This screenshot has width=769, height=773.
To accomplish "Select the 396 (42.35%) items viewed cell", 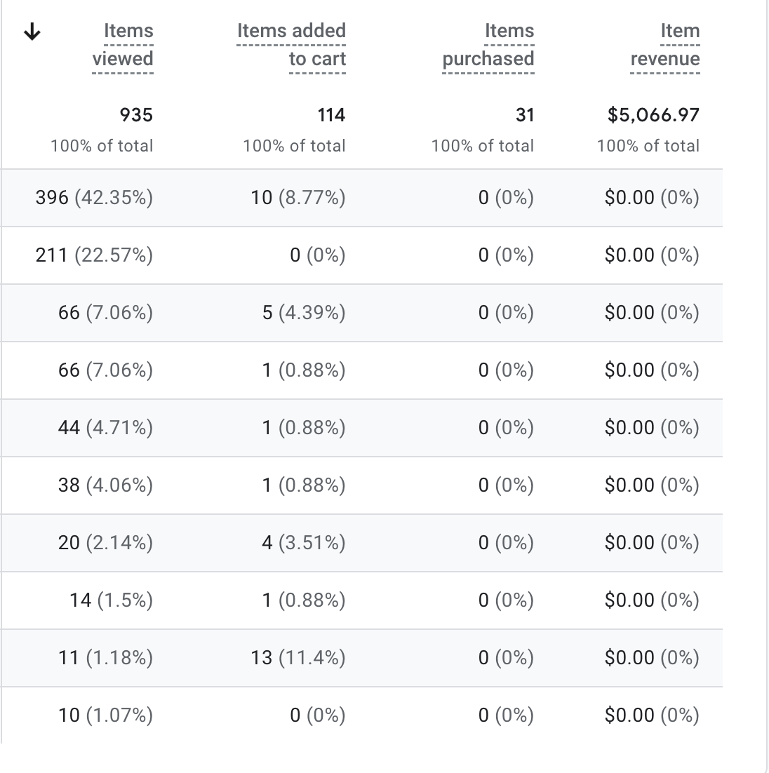I will pyautogui.click(x=94, y=198).
